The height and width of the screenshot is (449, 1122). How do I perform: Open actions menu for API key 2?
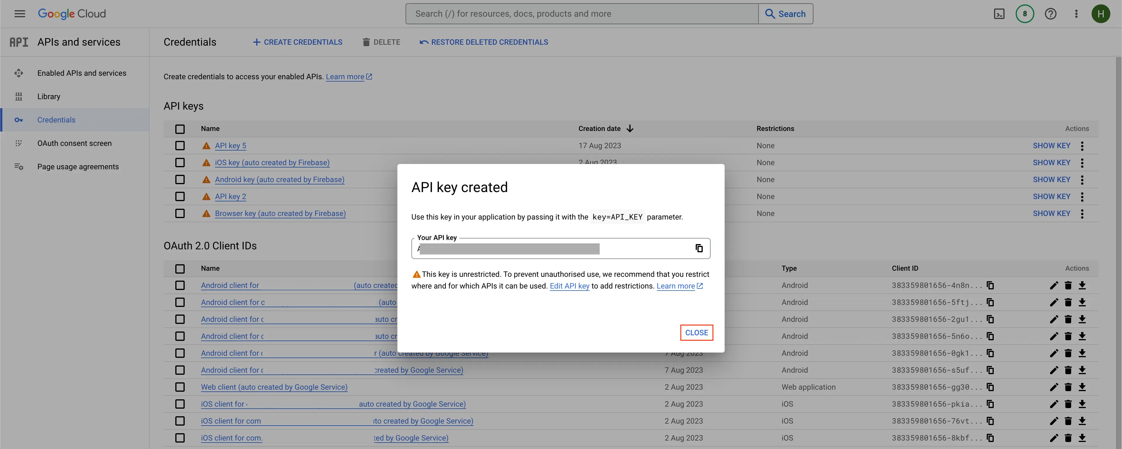1082,197
